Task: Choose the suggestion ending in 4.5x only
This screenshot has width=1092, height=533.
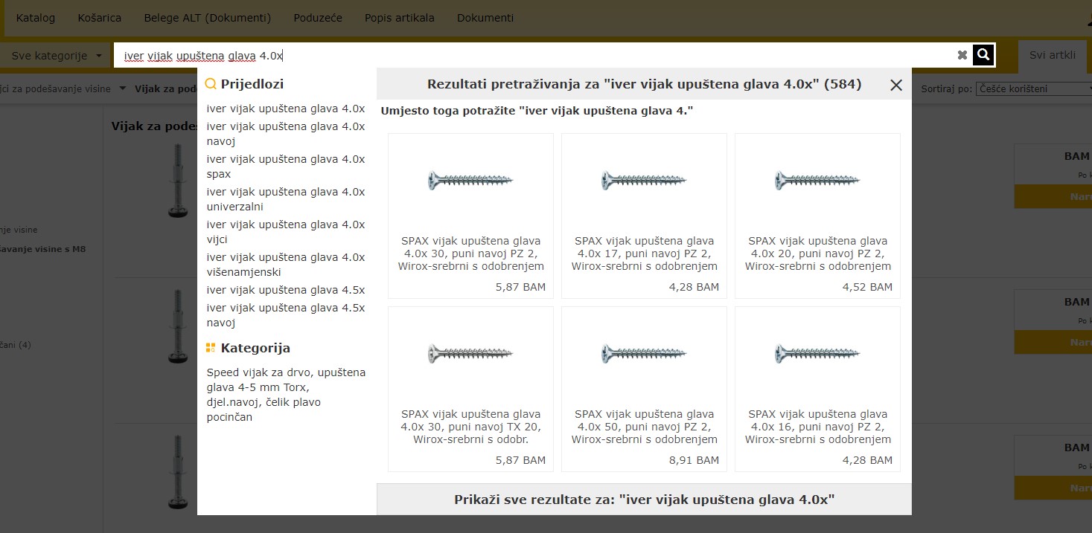Action: pos(286,290)
